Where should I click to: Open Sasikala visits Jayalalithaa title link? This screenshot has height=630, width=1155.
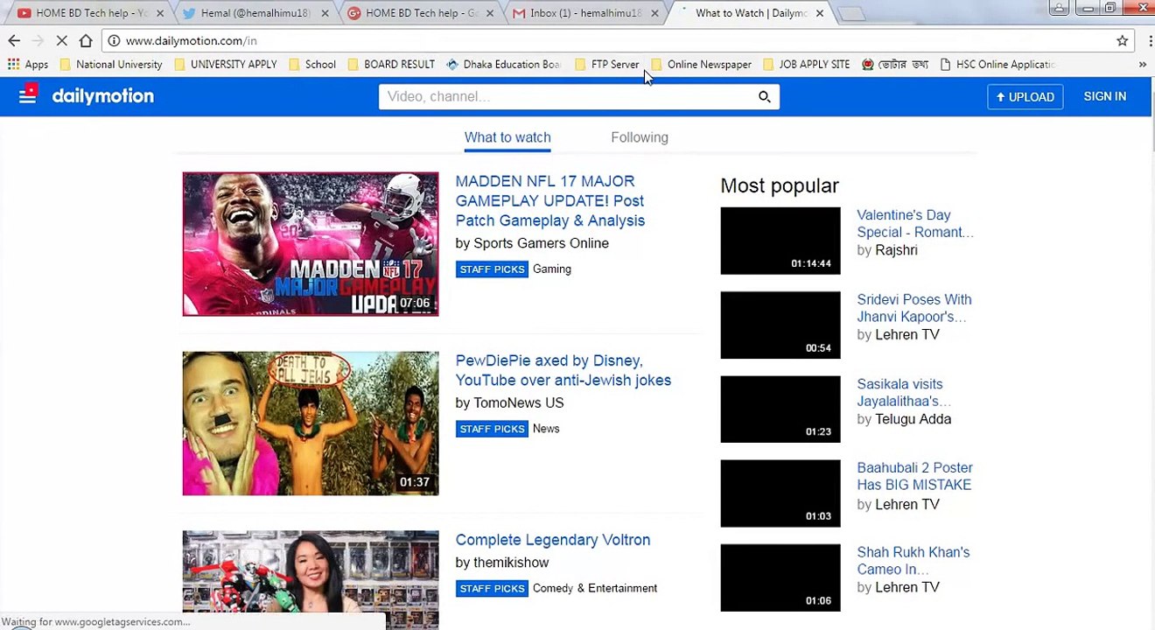click(x=904, y=392)
